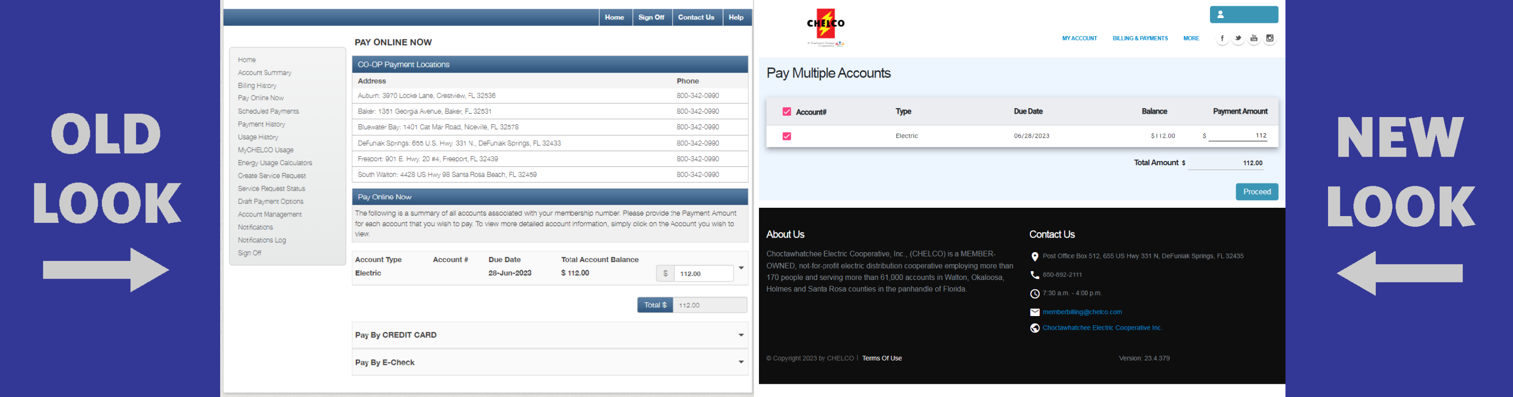
Task: Open Contact Us in the top navigation bar
Action: tap(696, 18)
